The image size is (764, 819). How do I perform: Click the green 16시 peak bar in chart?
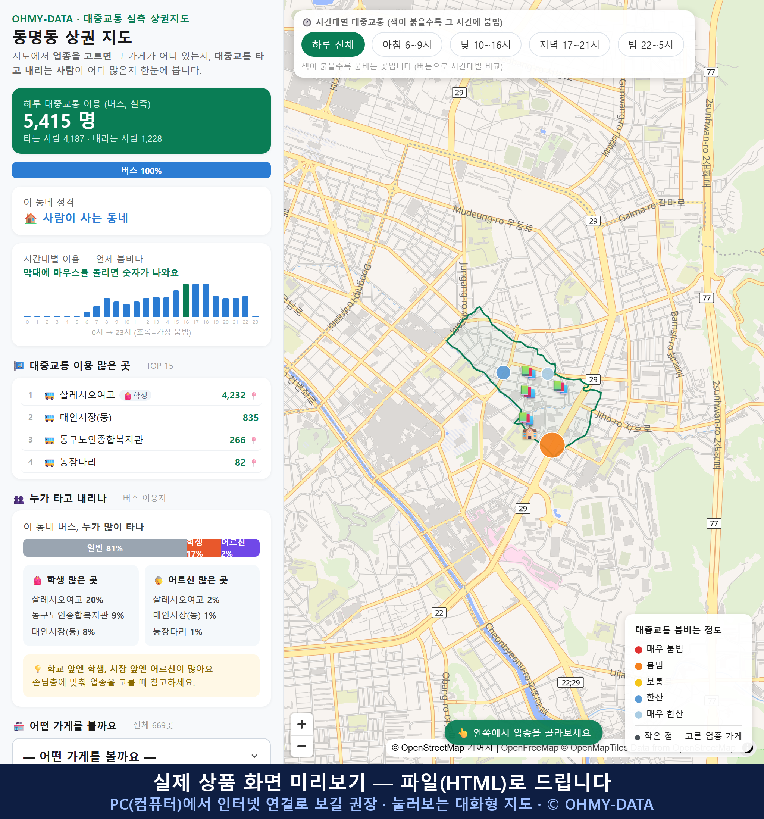[x=186, y=300]
